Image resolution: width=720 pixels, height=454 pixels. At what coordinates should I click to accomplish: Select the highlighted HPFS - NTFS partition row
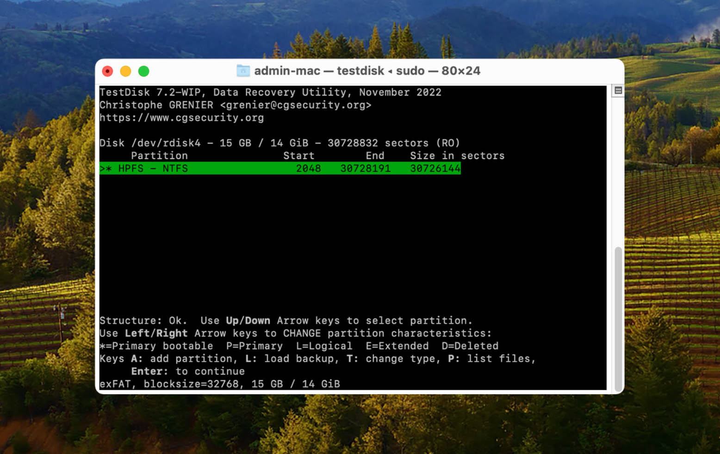(x=278, y=168)
